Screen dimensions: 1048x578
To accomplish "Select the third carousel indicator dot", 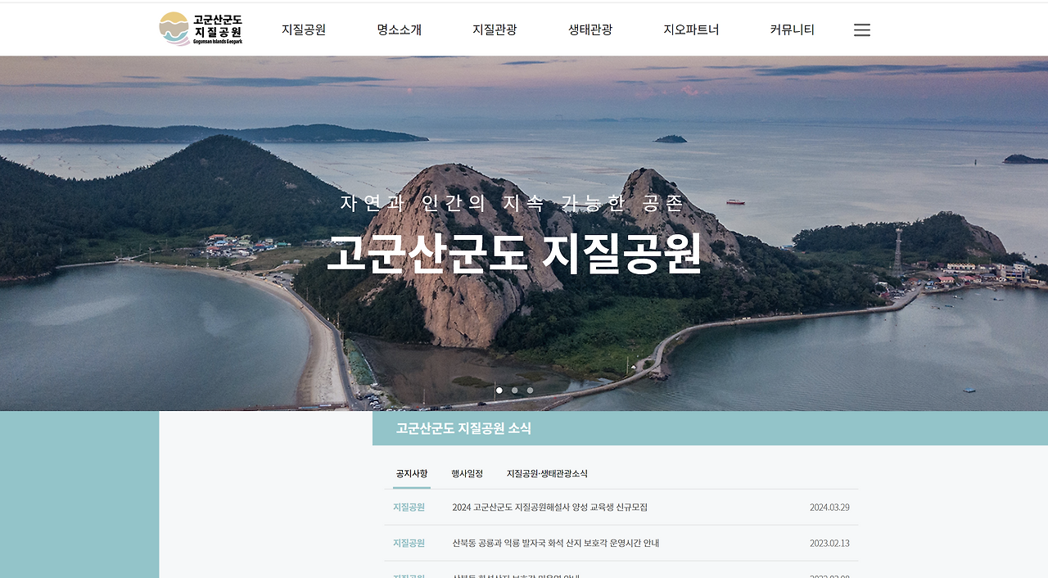I will point(529,391).
